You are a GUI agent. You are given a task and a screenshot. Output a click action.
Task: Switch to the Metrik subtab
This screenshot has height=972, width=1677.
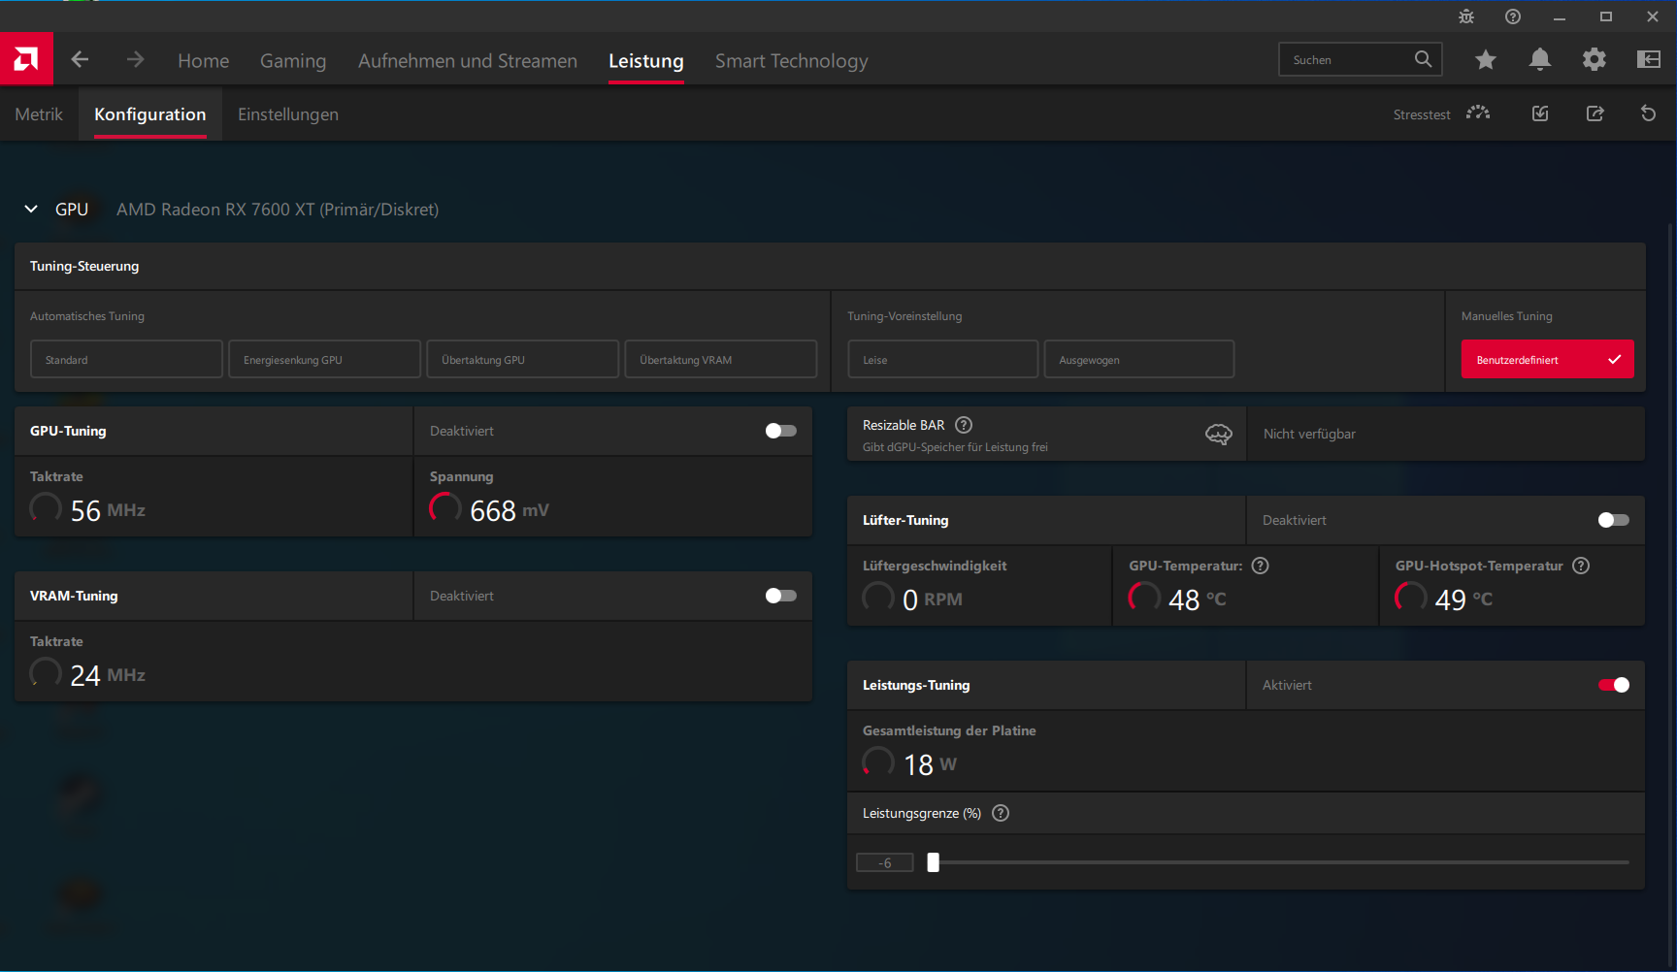(39, 113)
